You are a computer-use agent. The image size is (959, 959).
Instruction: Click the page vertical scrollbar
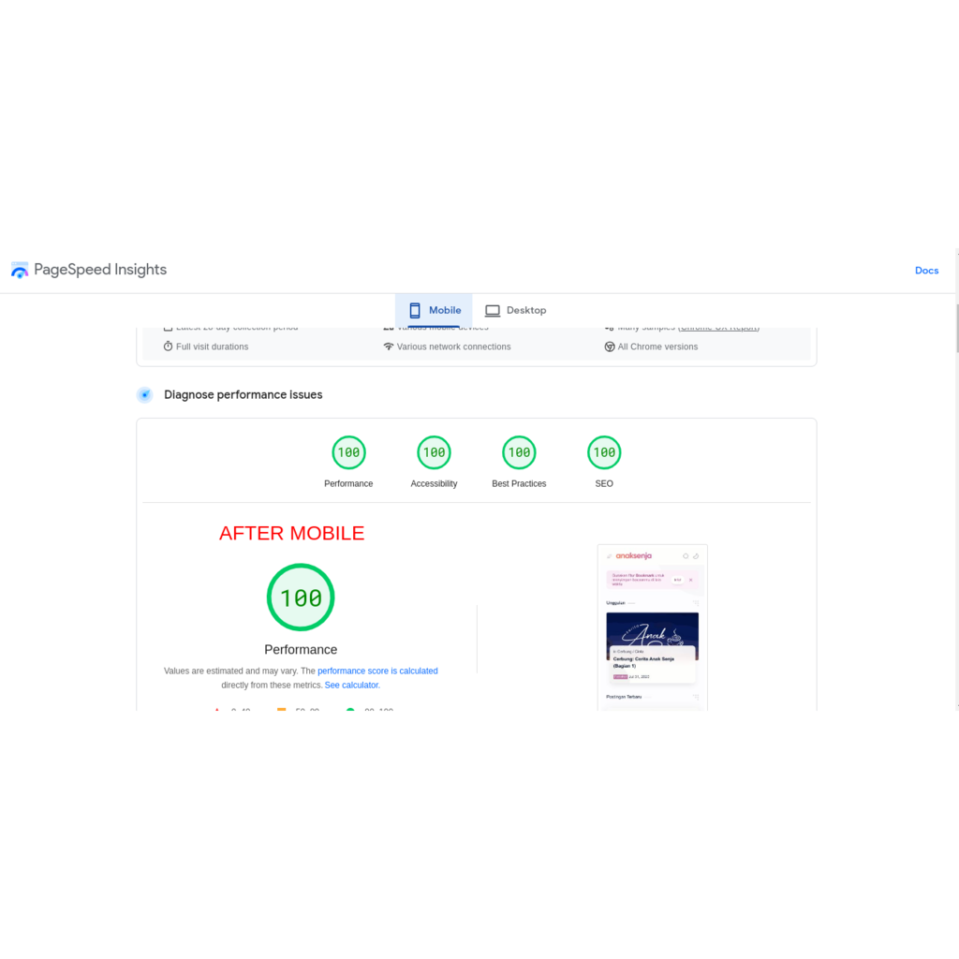pyautogui.click(x=955, y=328)
